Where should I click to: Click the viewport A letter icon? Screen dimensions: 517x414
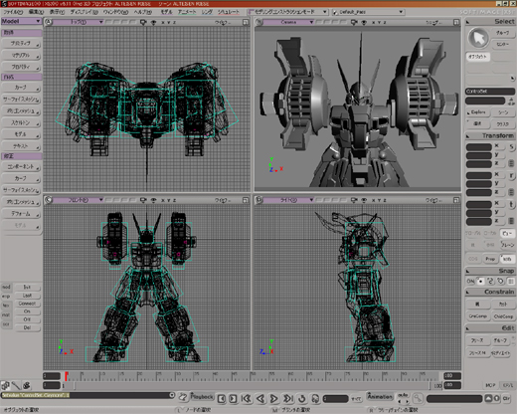(49, 22)
